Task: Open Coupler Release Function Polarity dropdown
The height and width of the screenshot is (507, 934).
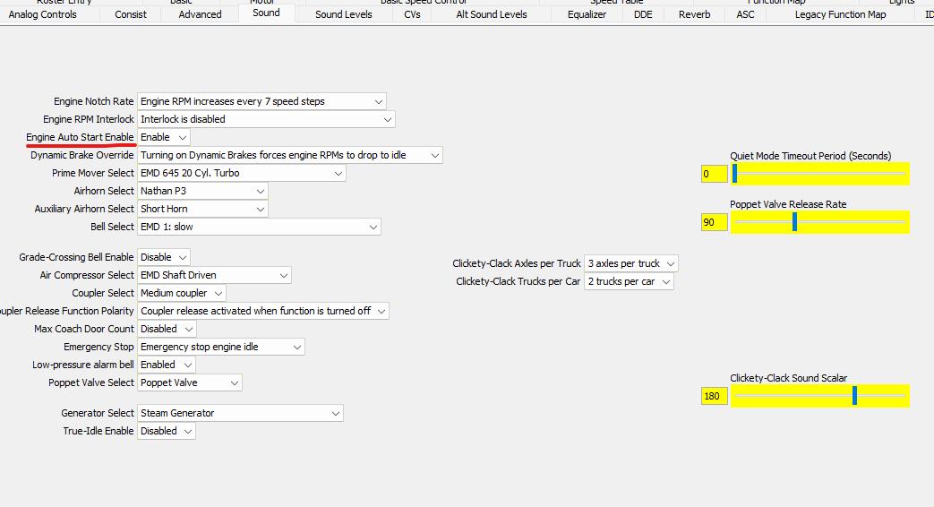Action: (263, 311)
